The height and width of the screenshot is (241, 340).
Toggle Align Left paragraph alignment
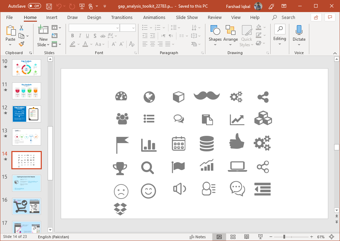pos(145,44)
